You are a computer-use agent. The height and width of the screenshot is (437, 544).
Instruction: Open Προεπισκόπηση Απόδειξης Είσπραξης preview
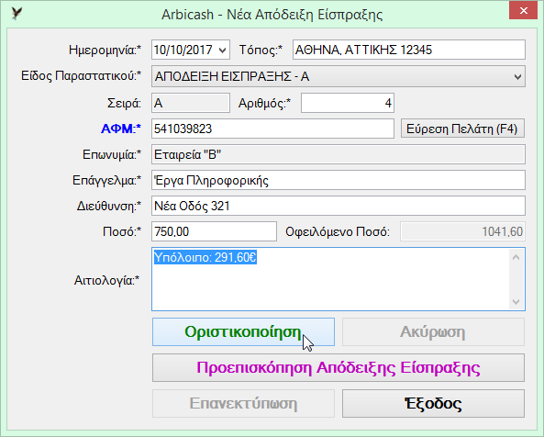point(339,368)
